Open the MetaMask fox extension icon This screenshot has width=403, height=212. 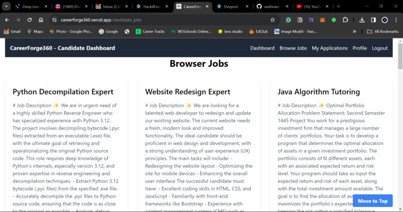(322, 20)
